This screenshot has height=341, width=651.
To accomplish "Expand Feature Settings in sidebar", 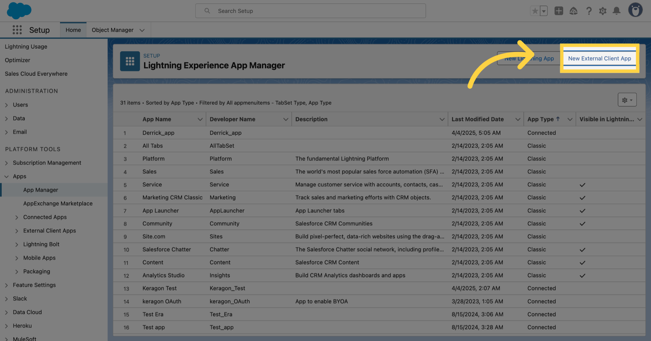I will [6, 285].
